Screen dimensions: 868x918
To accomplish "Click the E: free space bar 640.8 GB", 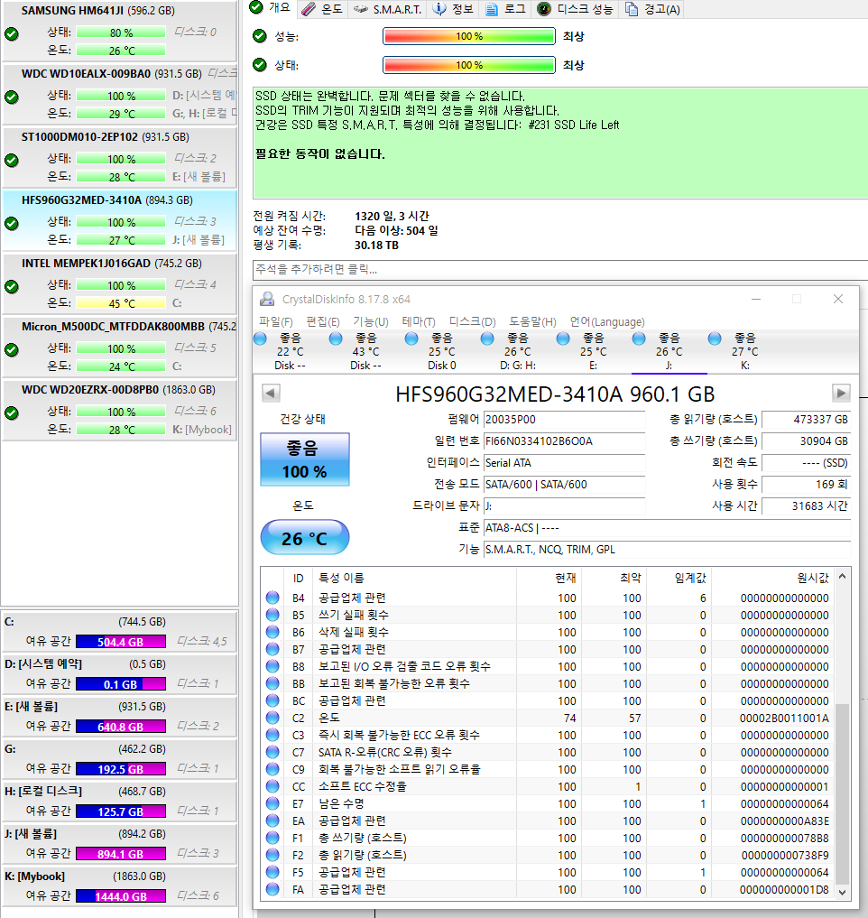I will pyautogui.click(x=121, y=727).
